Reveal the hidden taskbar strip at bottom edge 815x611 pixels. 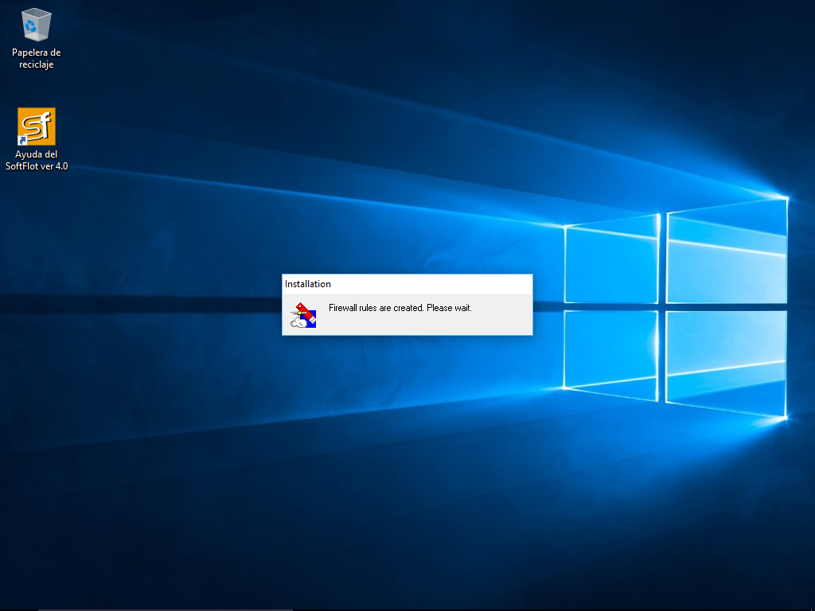tap(407, 609)
